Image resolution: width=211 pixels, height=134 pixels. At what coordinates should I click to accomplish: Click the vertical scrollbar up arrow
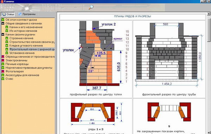pyautogui.click(x=209, y=14)
